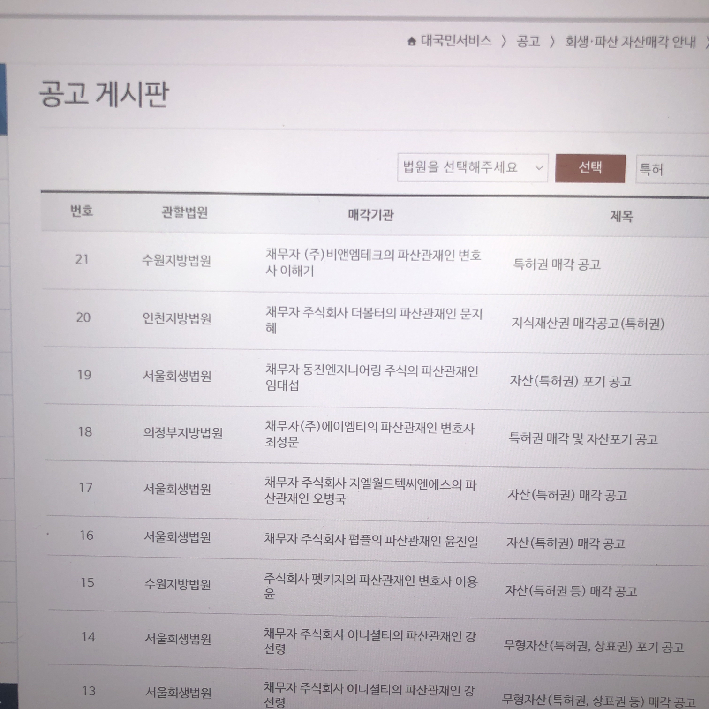Viewport: 709px width, 709px height.
Task: Click row number 15
Action: (x=88, y=582)
